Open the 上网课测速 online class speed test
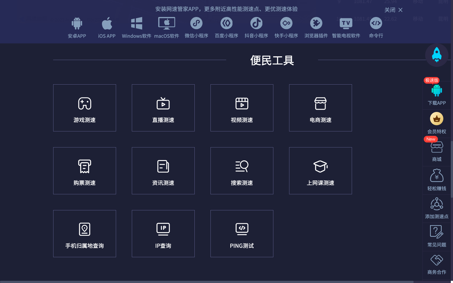 pos(320,171)
